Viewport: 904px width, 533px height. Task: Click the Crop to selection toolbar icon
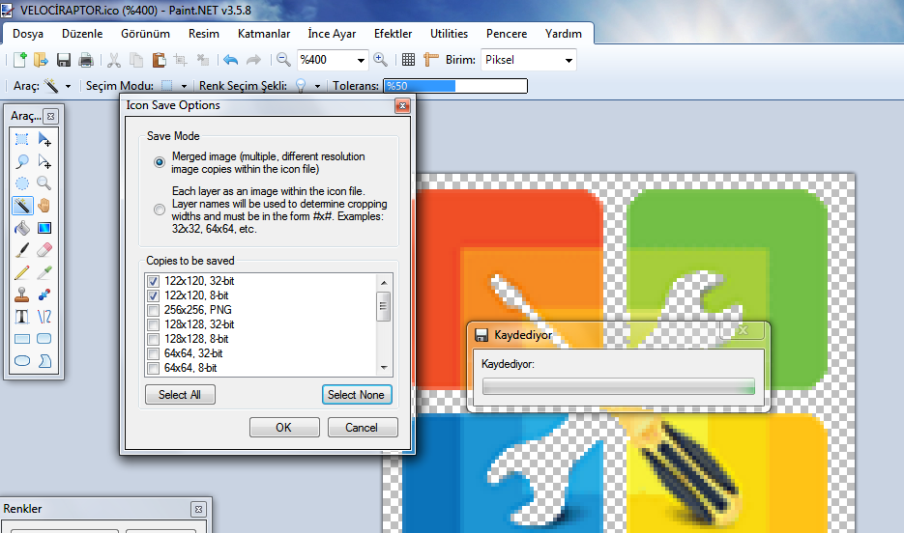click(181, 60)
